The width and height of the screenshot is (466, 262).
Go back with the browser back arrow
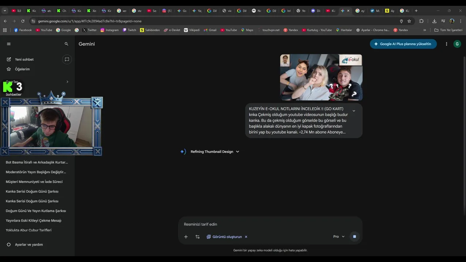coord(5,21)
